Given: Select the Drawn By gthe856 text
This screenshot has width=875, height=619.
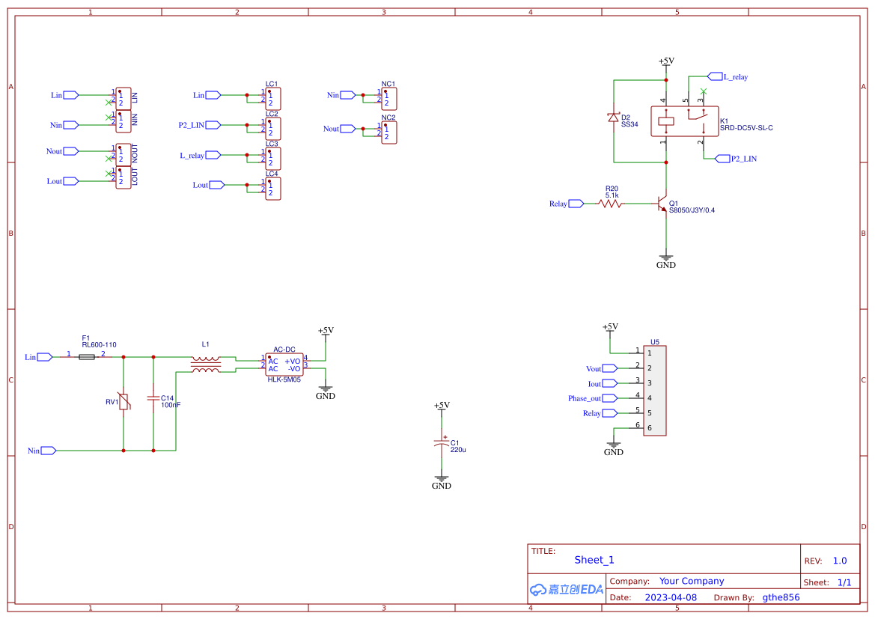Looking at the screenshot, I should (781, 597).
